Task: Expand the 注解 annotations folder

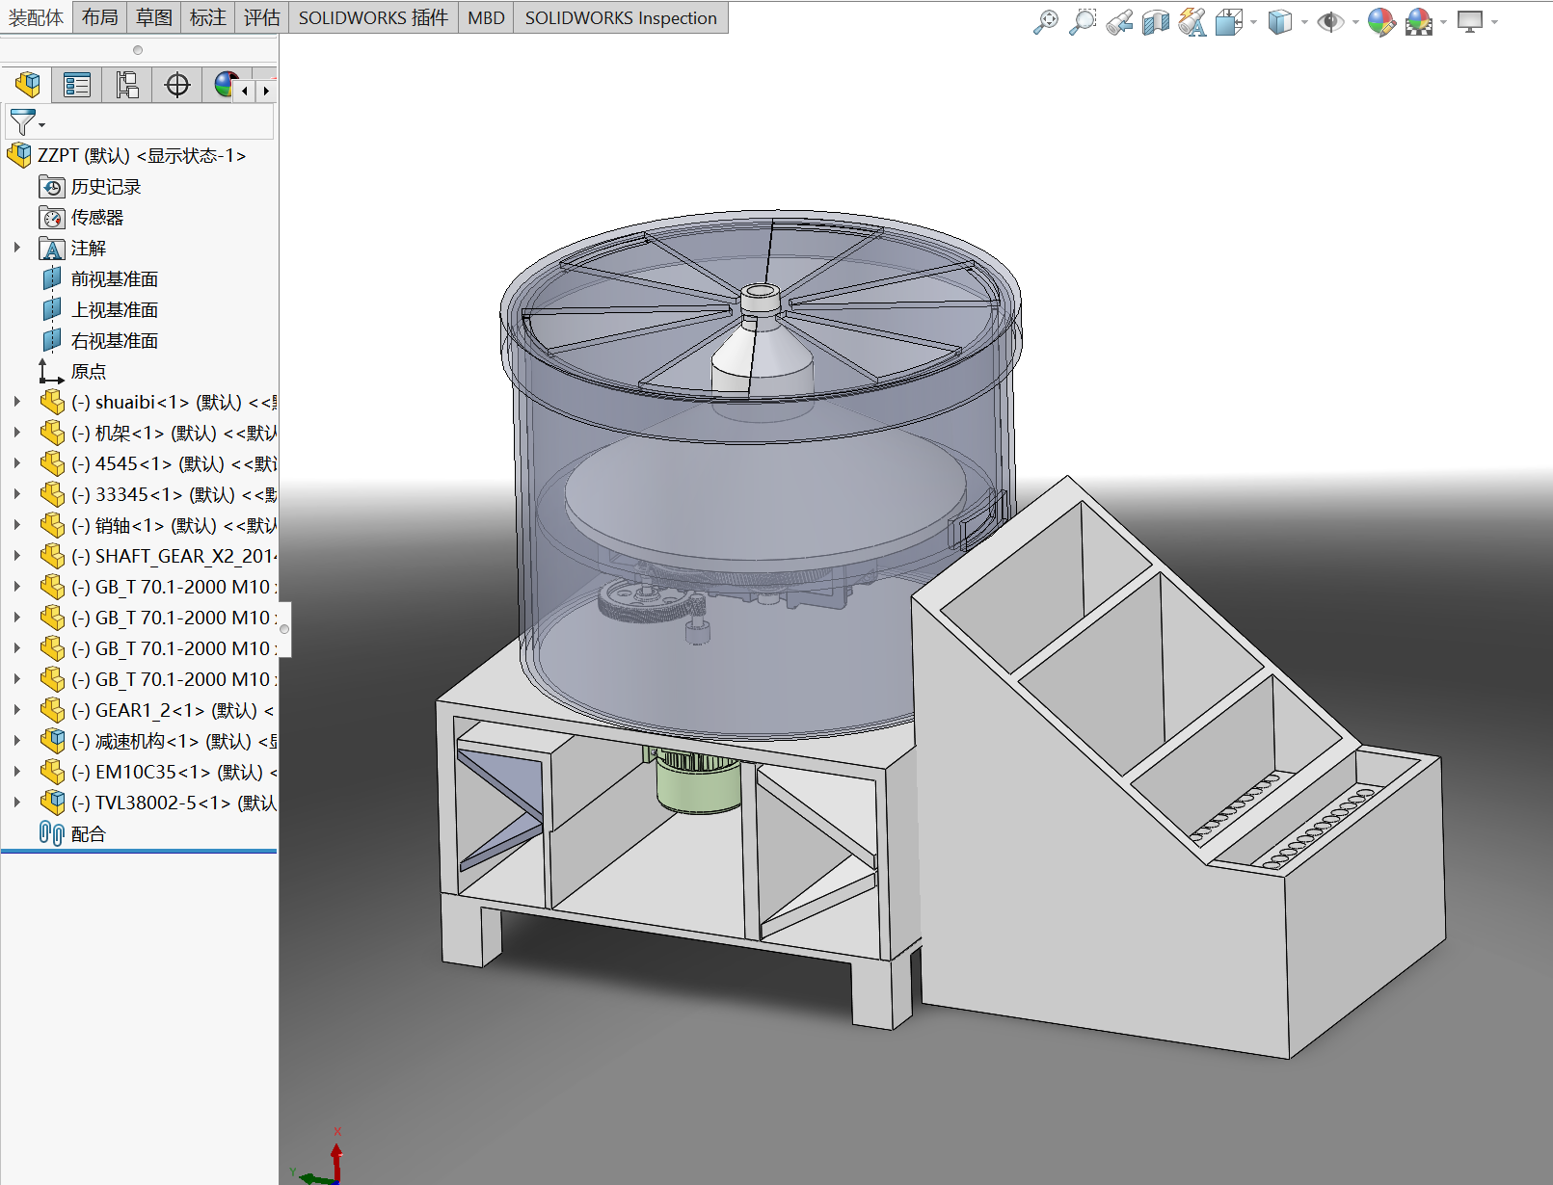Action: click(x=17, y=248)
